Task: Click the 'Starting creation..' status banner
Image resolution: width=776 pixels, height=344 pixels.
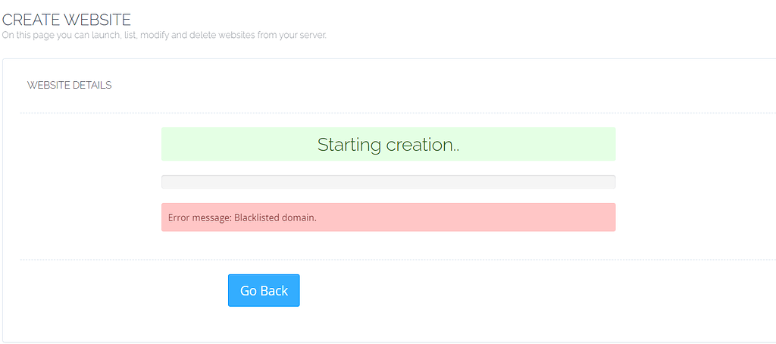Action: point(388,144)
